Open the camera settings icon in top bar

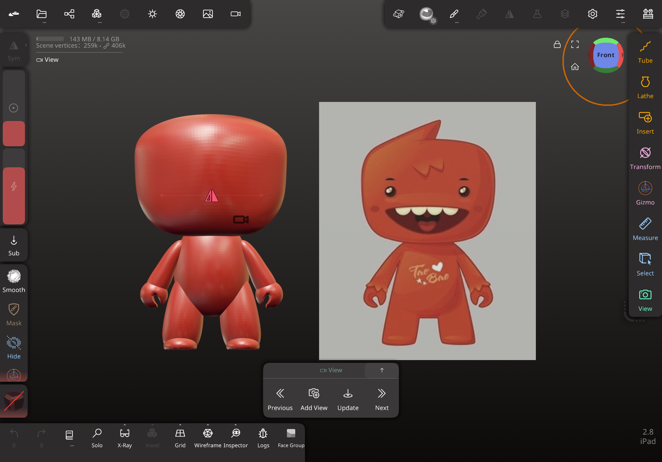tap(236, 14)
